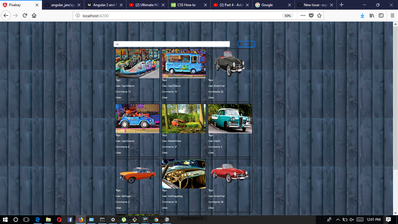Open the turquoise classic car thumbnail
The width and height of the screenshot is (398, 224).
tap(230, 119)
